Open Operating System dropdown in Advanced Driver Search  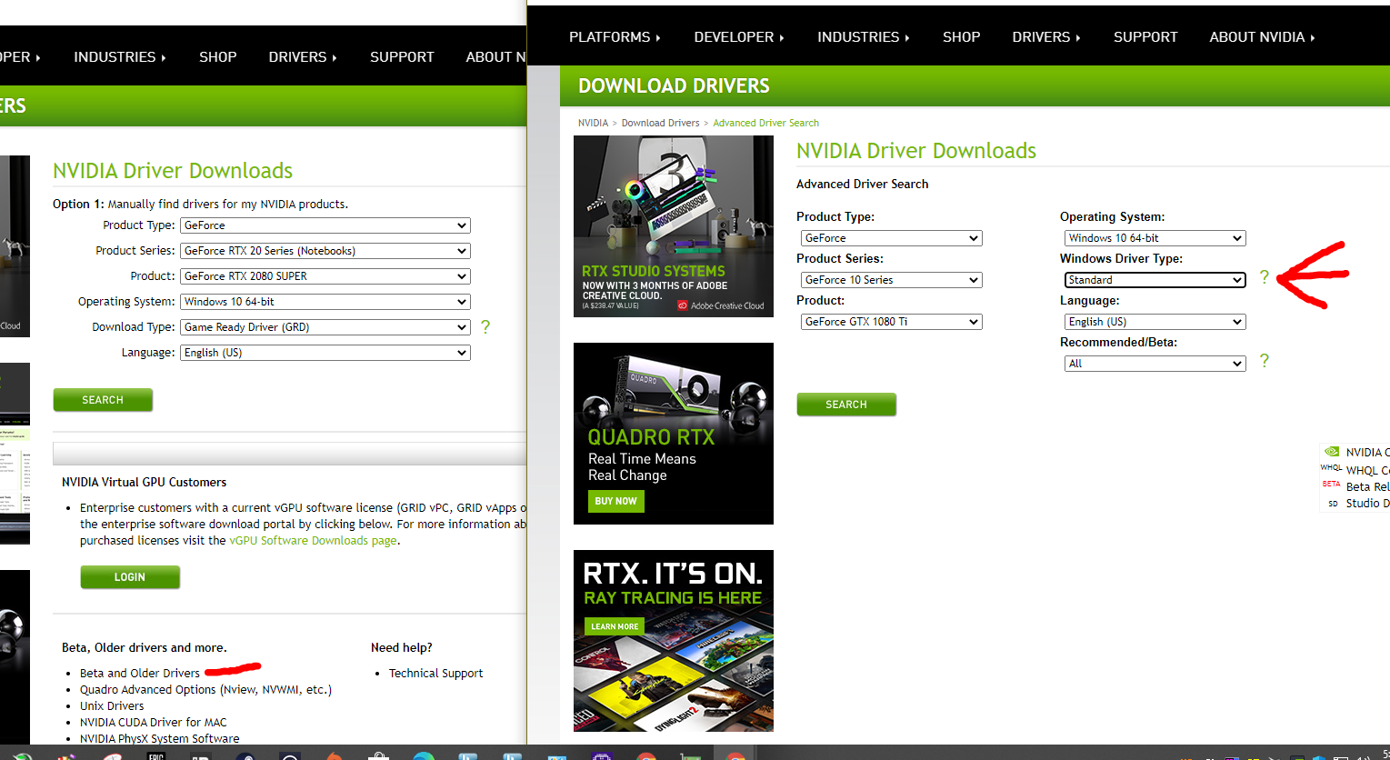tap(1155, 238)
